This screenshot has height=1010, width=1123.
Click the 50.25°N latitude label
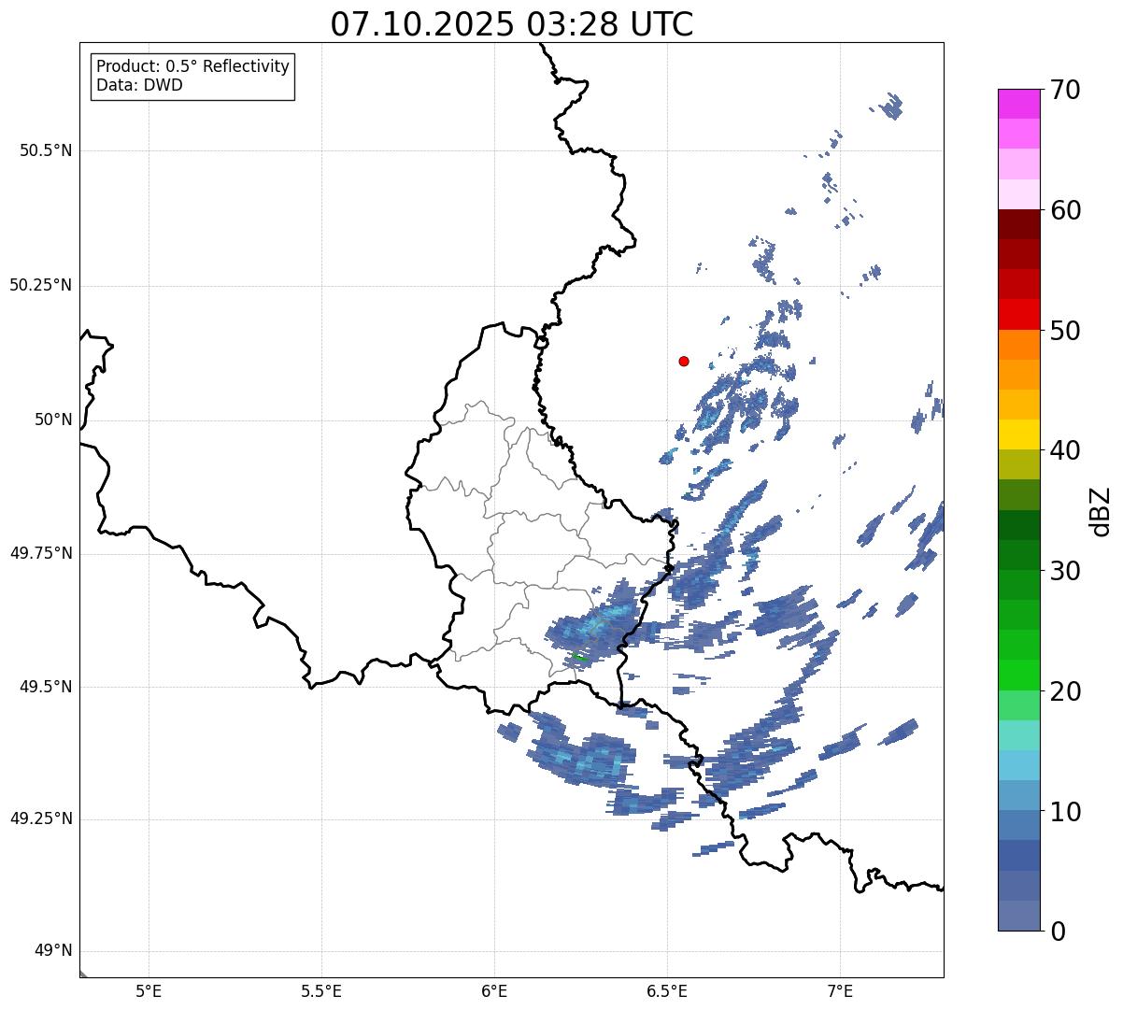tap(40, 285)
